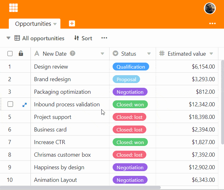
Task: Open view options three-dot menu beside Sort
Action: pos(104,38)
